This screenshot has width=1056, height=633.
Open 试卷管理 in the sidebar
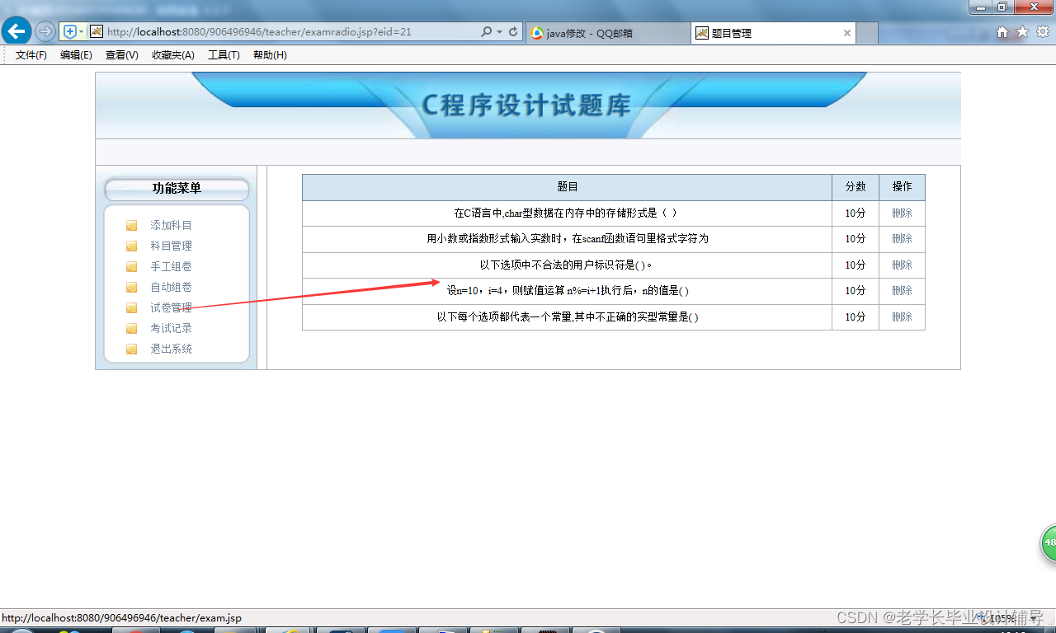pos(170,307)
